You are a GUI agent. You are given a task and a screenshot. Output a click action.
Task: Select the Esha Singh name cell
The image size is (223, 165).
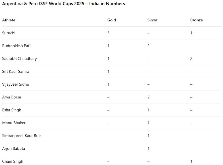point(12,110)
